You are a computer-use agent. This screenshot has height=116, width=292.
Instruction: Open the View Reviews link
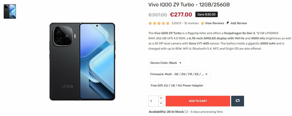pos(214,23)
